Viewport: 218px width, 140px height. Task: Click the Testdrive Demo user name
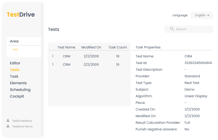(22, 126)
